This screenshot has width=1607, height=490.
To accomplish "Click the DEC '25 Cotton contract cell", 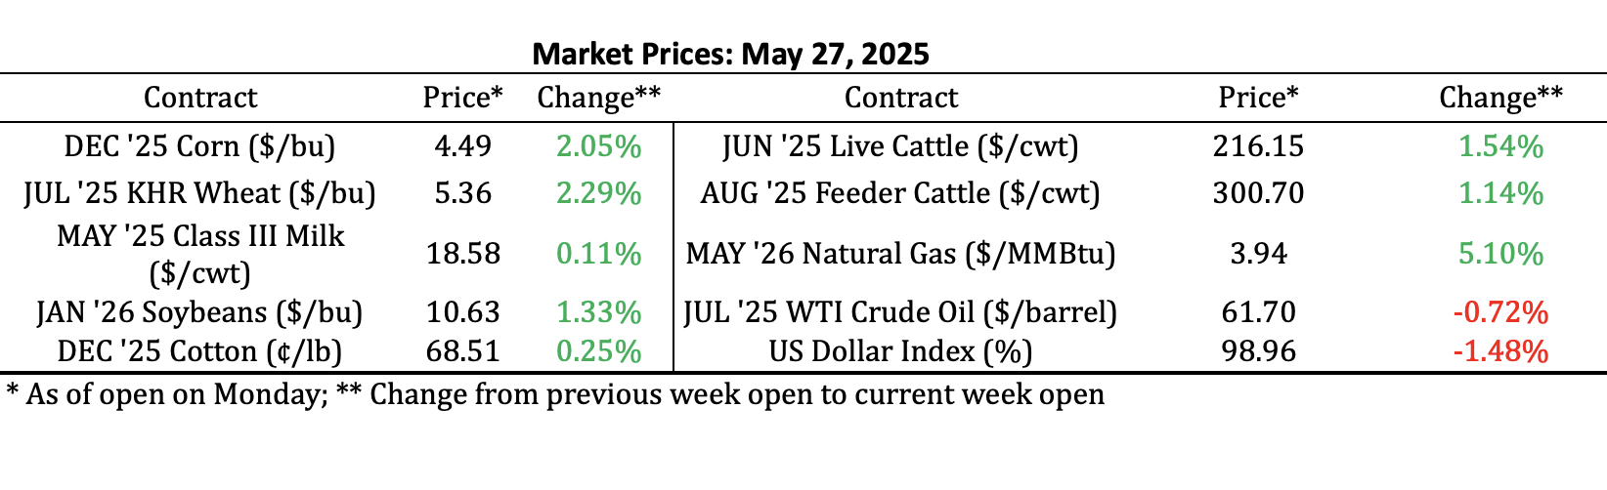I will click(x=199, y=350).
